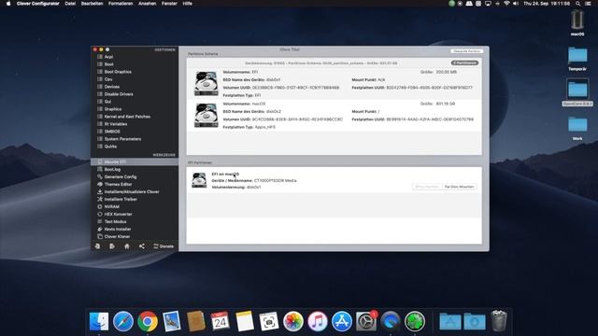This screenshot has height=336, width=598.
Task: Open iTunes from the Dock
Action: click(x=318, y=321)
